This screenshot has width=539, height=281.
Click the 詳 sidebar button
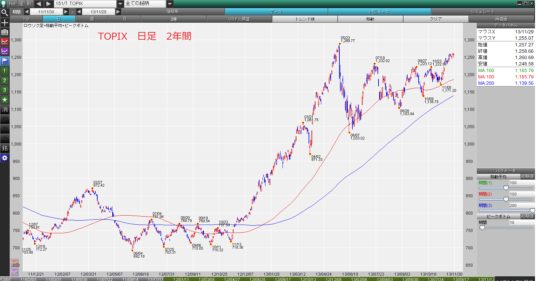(5, 119)
